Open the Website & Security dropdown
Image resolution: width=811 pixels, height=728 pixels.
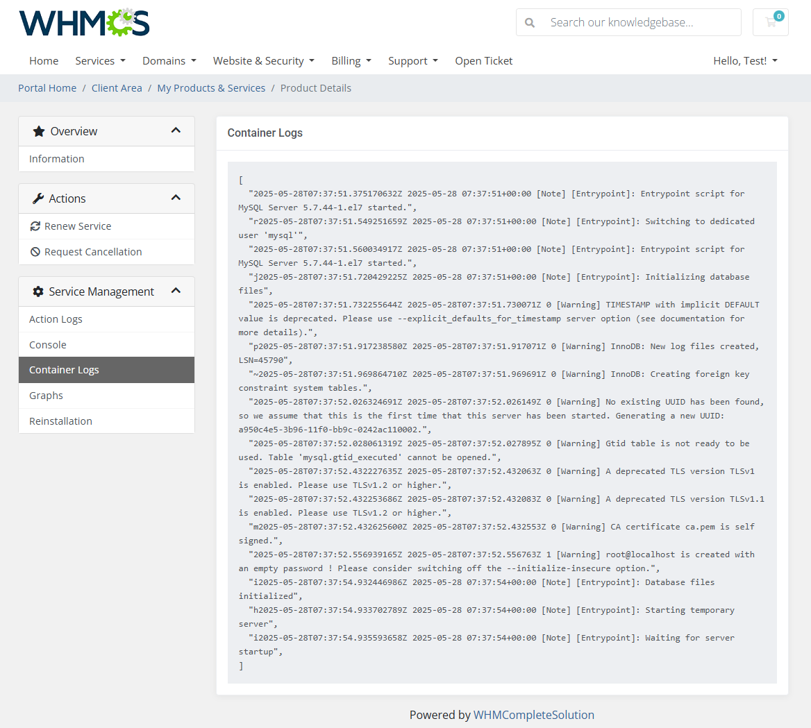pyautogui.click(x=264, y=60)
